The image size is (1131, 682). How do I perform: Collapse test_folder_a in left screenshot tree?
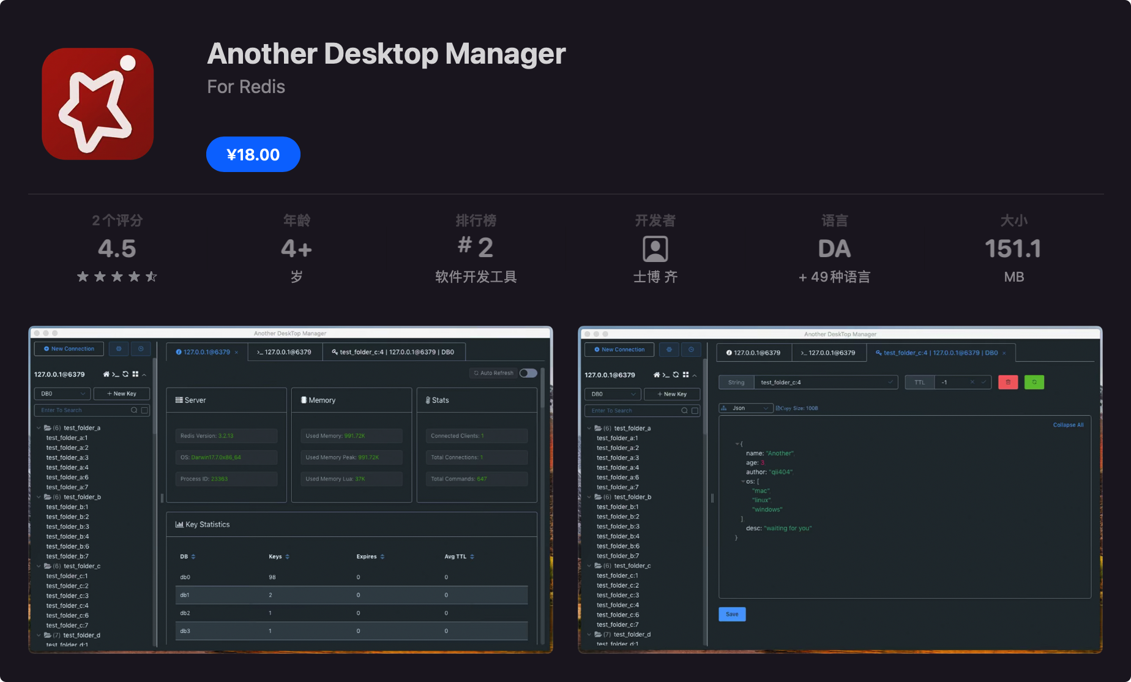click(39, 428)
